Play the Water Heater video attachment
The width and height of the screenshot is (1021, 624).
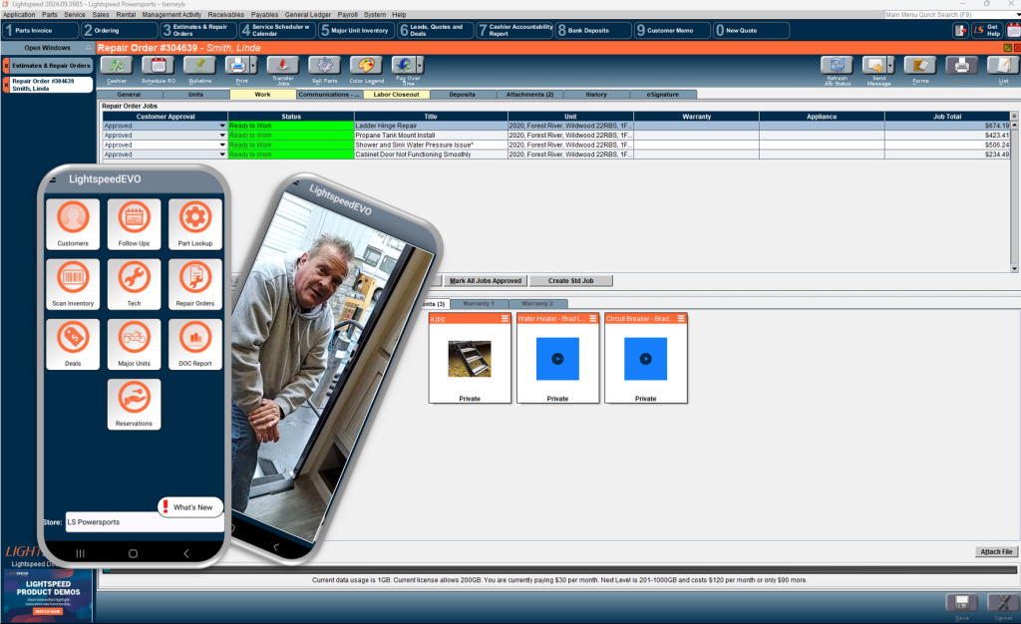pyautogui.click(x=557, y=359)
